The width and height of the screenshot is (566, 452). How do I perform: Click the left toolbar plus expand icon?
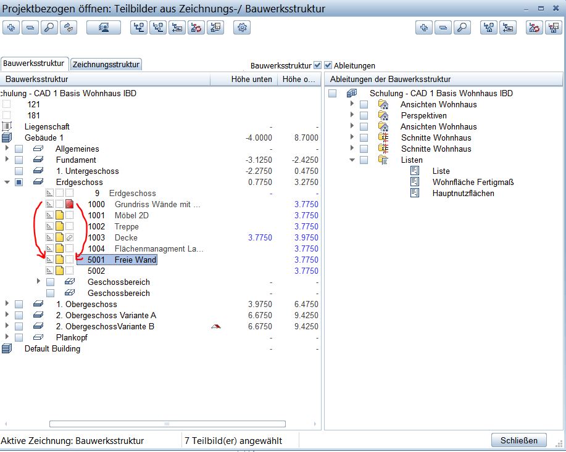[12, 28]
